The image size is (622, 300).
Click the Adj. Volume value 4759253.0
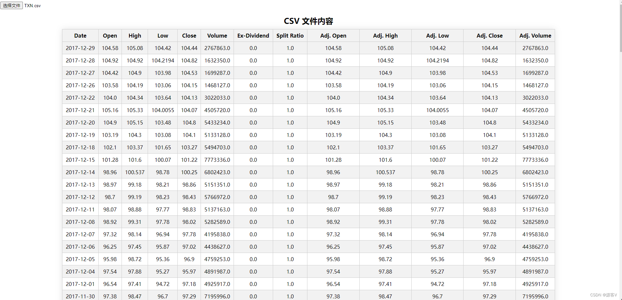click(535, 259)
